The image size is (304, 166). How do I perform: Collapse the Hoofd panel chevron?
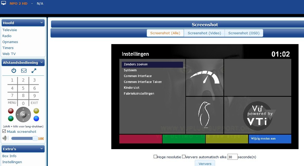point(42,23)
